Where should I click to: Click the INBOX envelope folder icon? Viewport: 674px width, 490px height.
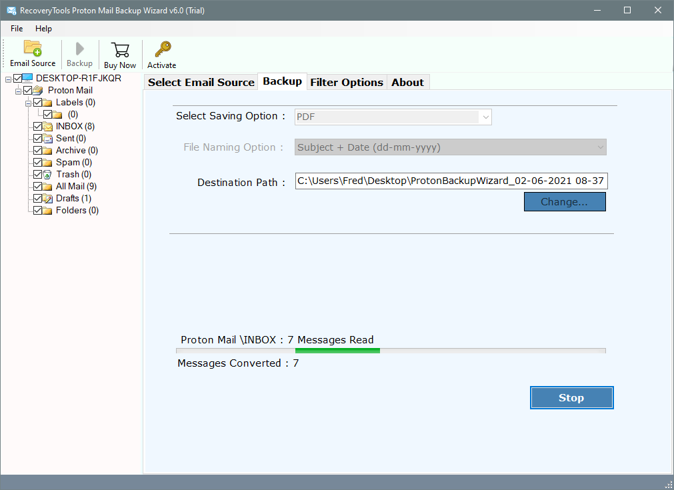point(47,127)
